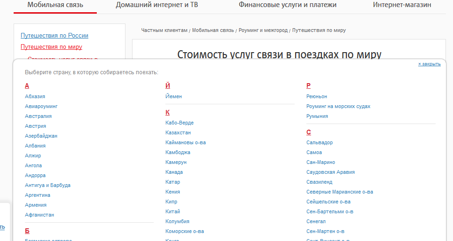Choose Йемен under letter Й
Image resolution: width=453 pixels, height=241 pixels.
(173, 96)
